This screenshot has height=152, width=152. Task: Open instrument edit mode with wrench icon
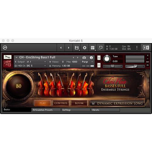(x=8, y=57)
